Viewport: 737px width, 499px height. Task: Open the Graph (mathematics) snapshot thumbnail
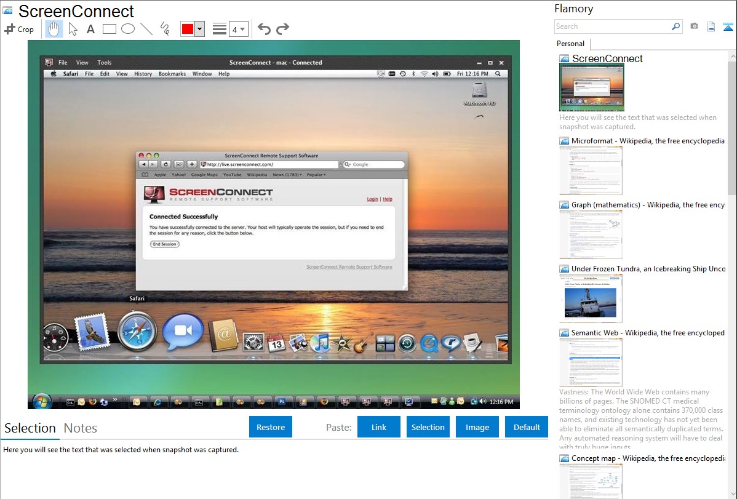click(591, 234)
